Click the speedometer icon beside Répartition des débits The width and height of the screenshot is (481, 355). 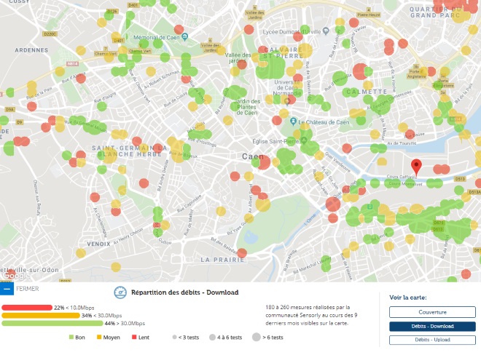(120, 292)
